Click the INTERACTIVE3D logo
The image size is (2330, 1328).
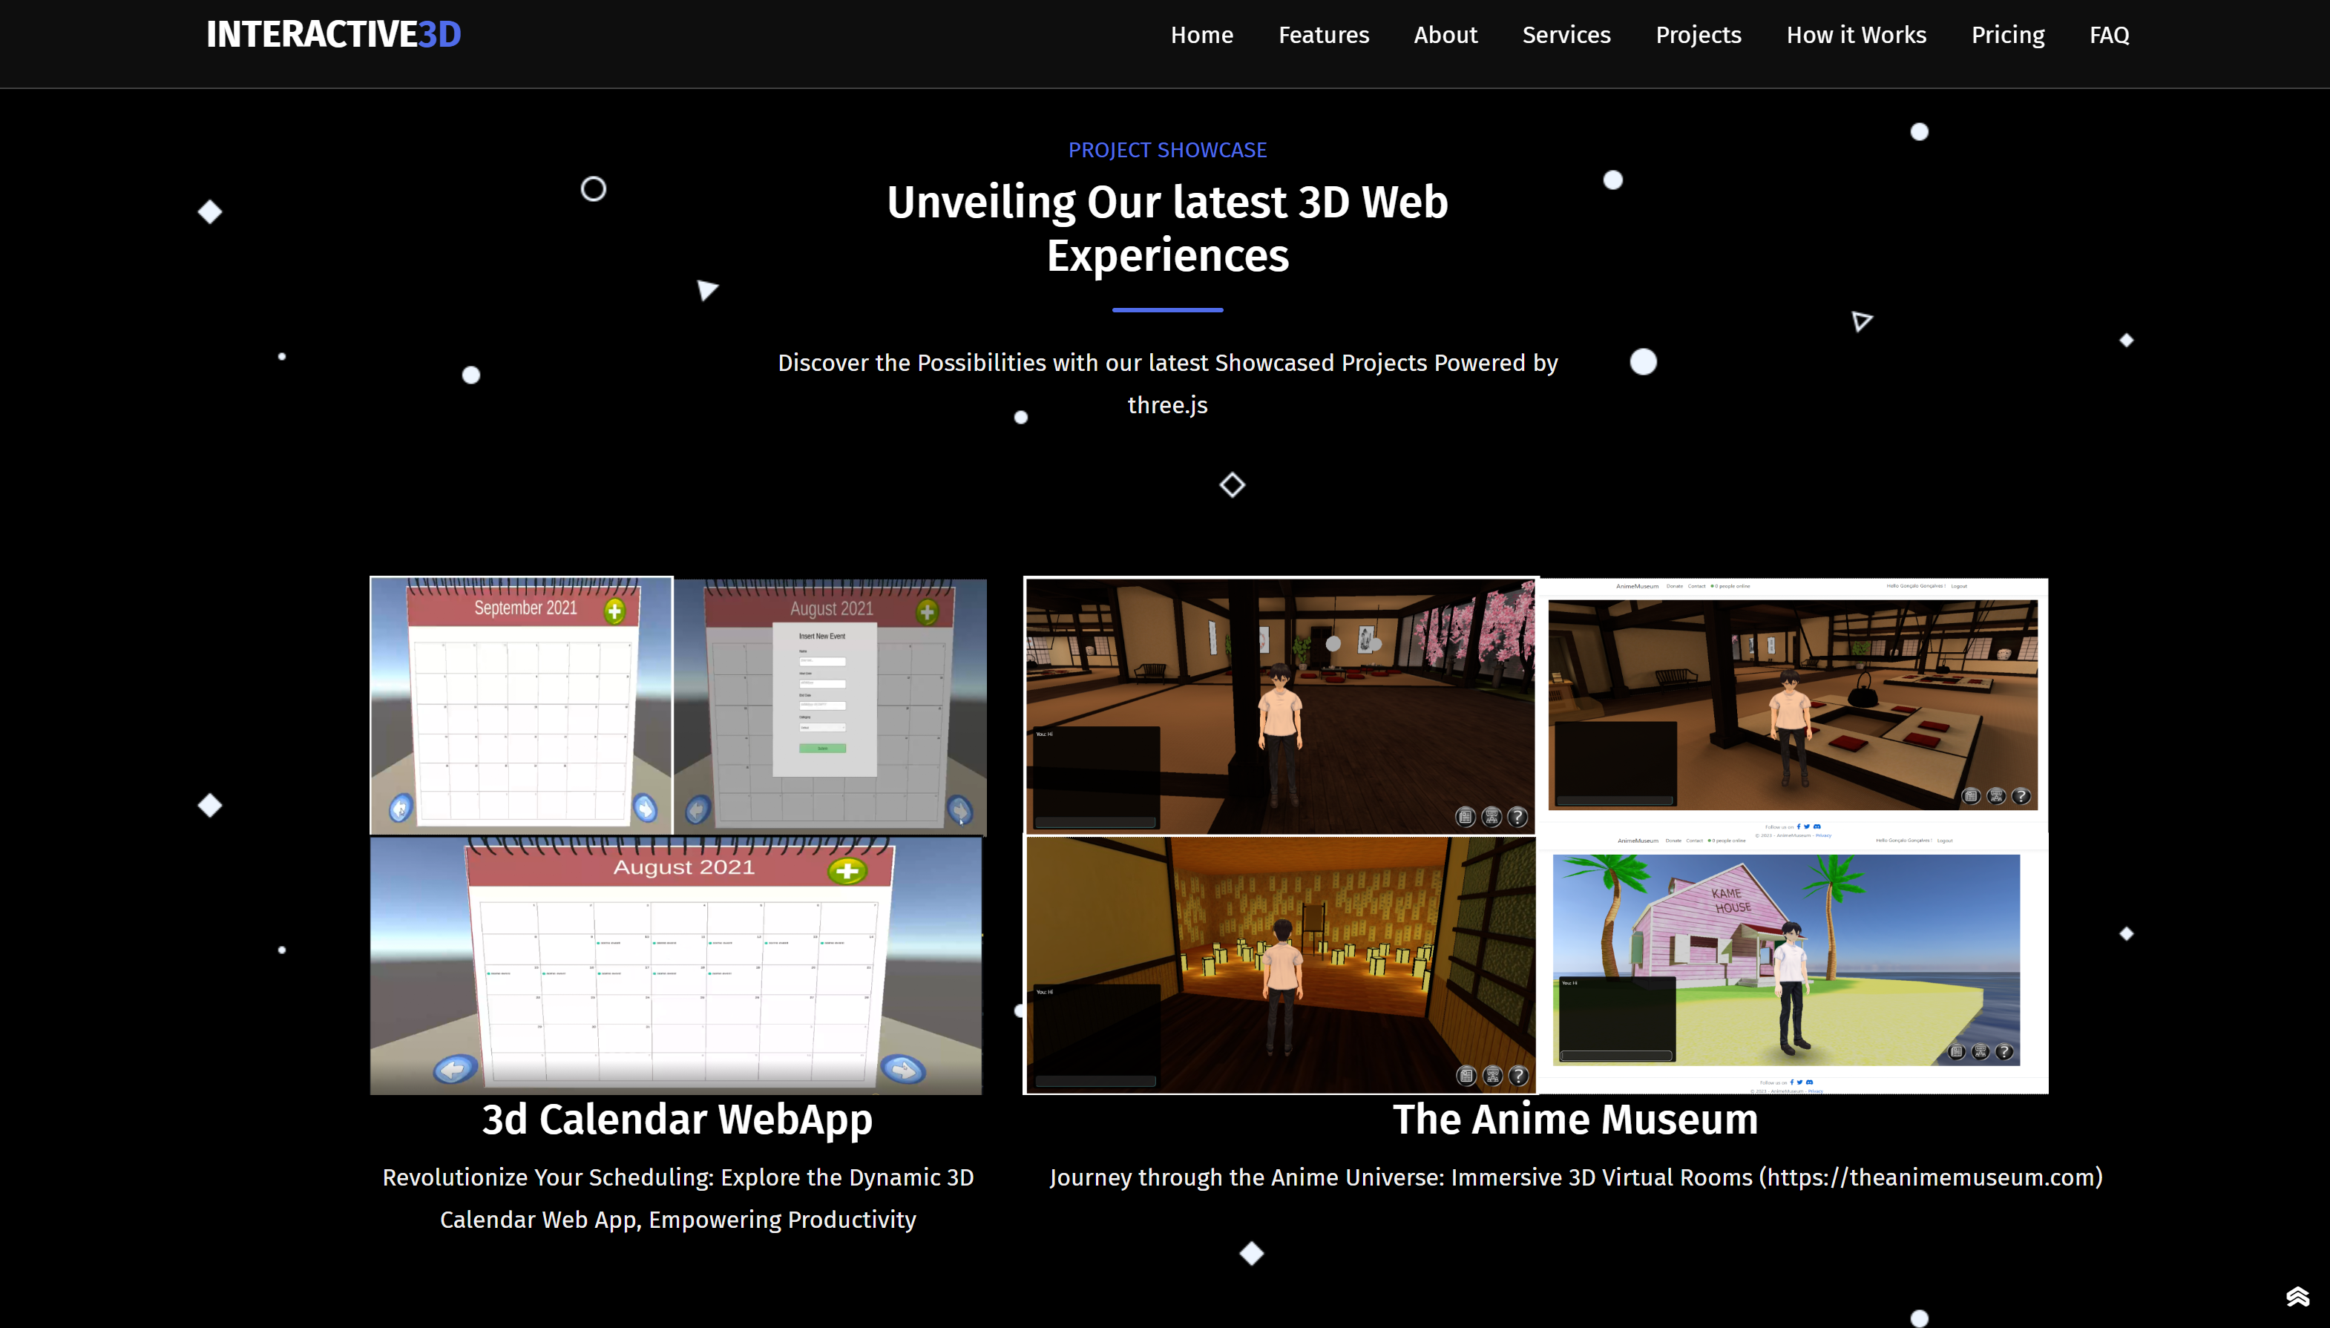[x=334, y=35]
